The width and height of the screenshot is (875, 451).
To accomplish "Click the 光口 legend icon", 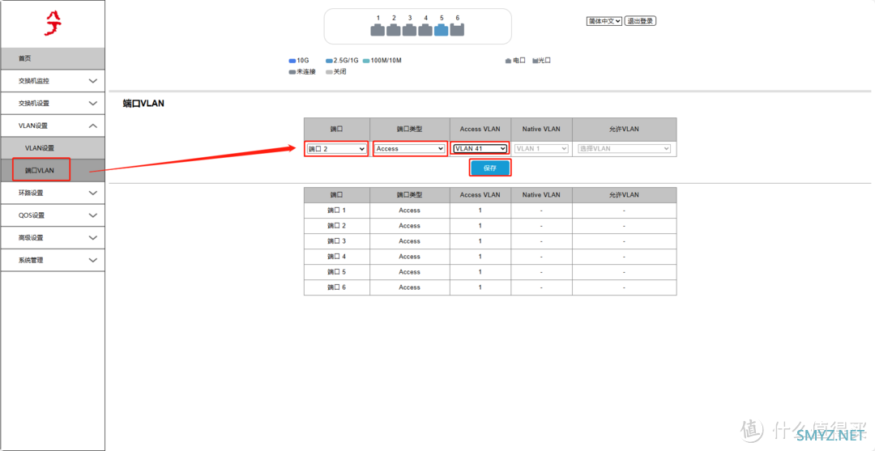I will (x=535, y=60).
